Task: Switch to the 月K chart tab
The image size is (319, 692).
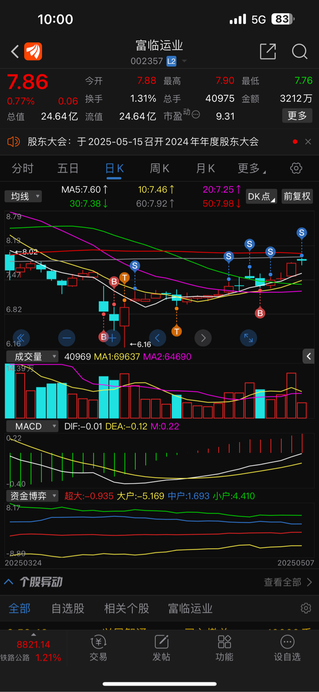Action: point(205,169)
